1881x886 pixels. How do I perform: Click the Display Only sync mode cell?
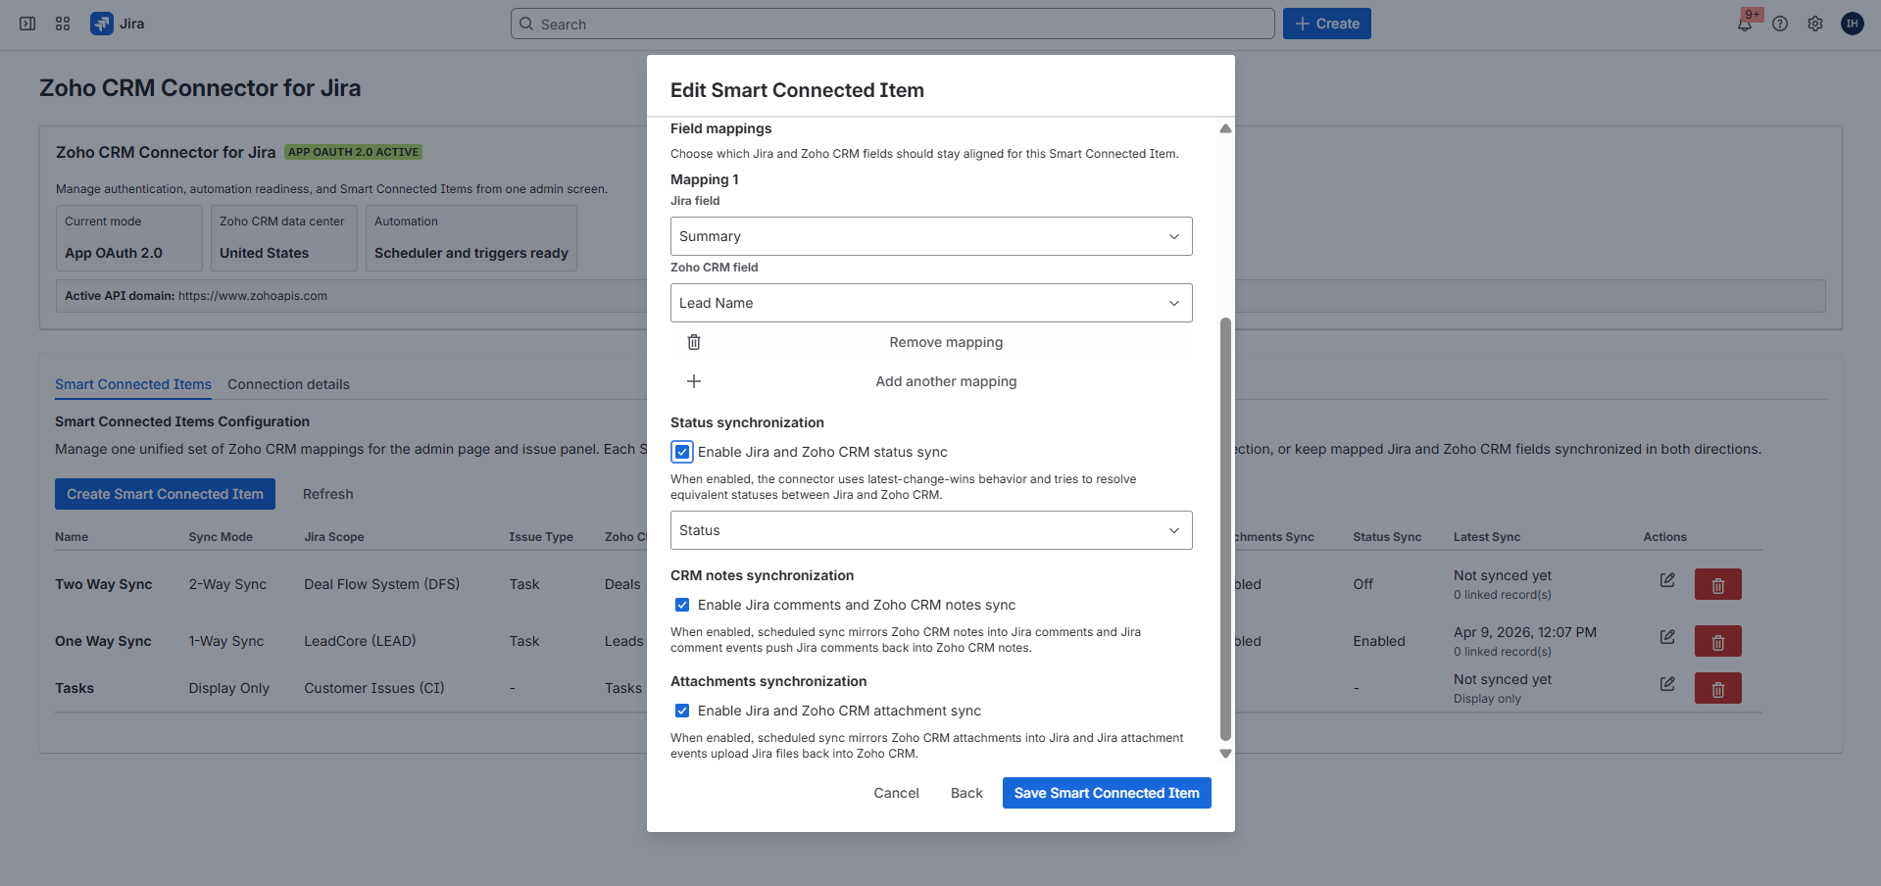[x=228, y=688]
